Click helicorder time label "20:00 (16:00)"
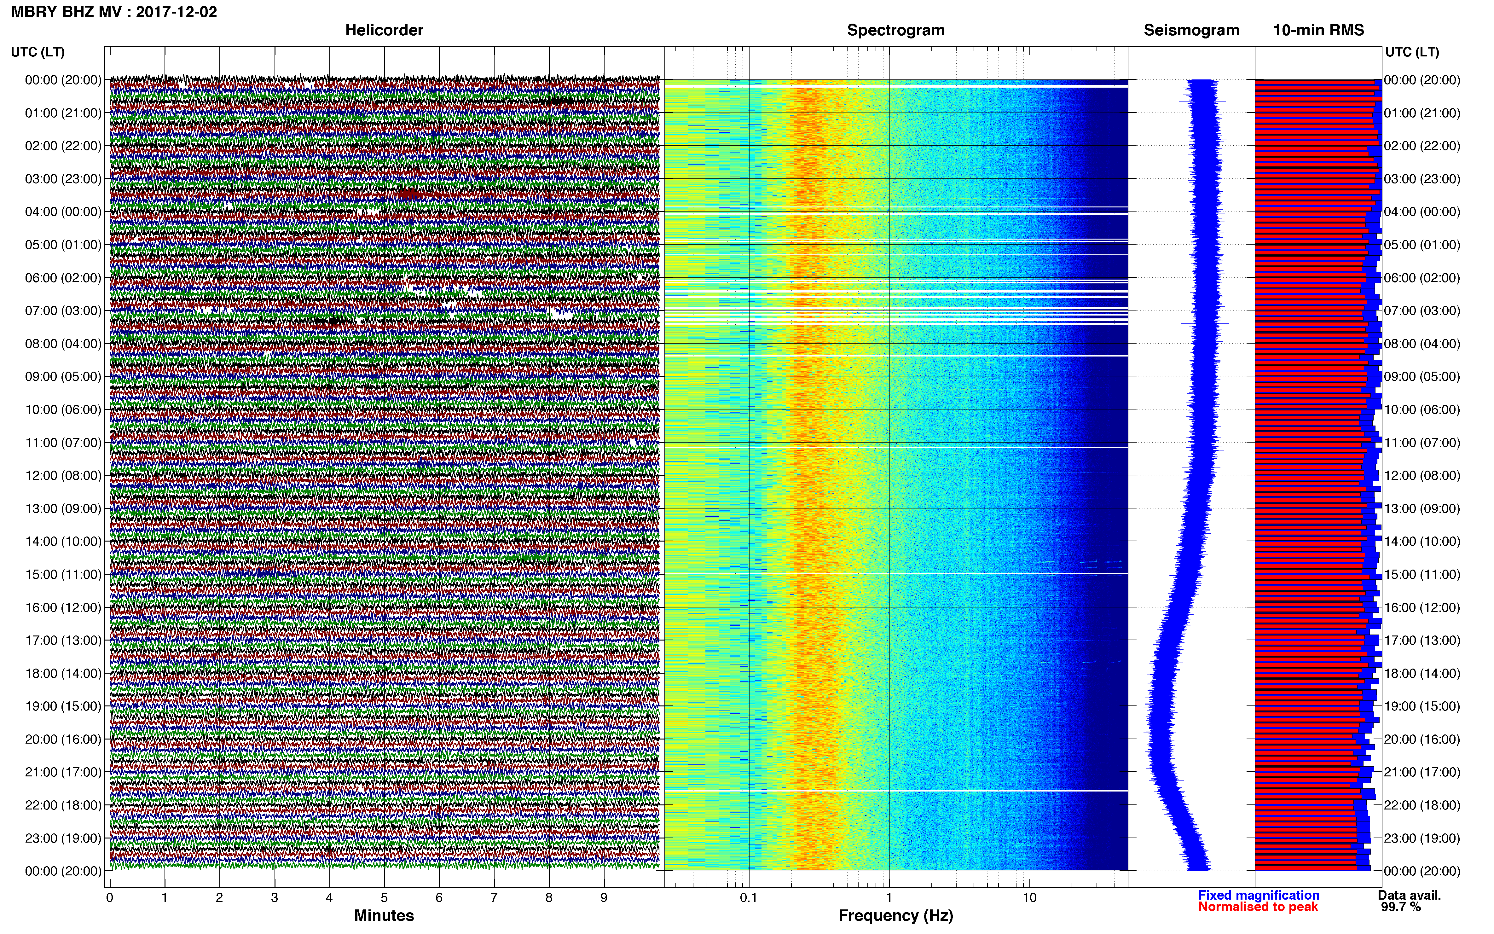Viewport: 1494px width, 934px height. (x=63, y=740)
